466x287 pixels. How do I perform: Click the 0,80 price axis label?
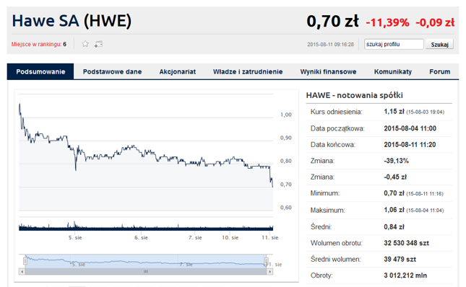pos(286,161)
